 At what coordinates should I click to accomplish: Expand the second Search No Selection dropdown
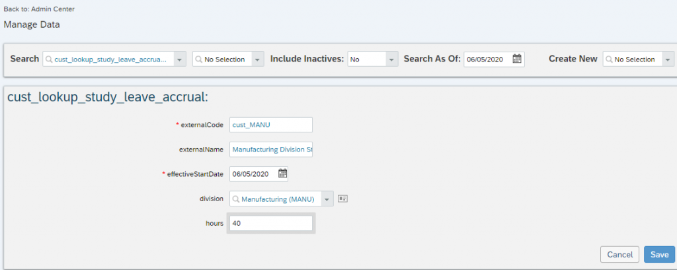pyautogui.click(x=257, y=60)
